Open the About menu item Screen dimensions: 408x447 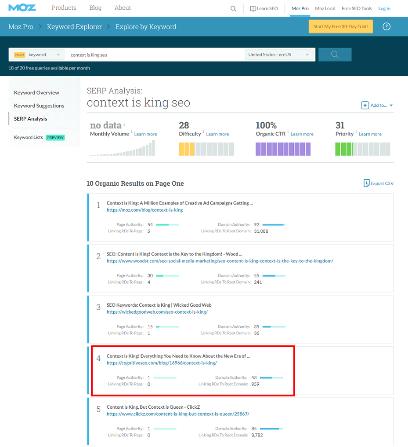(123, 8)
